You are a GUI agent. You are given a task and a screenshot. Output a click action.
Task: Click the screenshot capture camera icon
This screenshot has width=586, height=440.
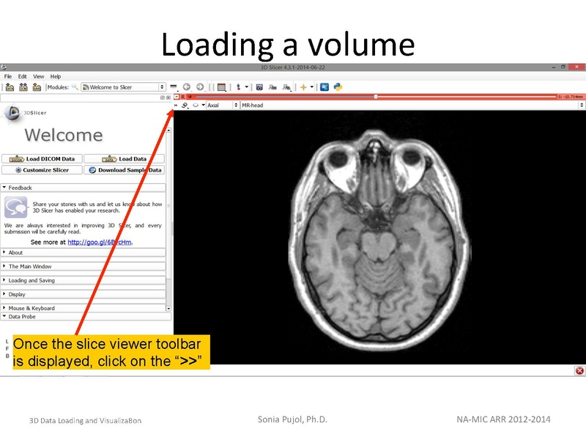pyautogui.click(x=259, y=87)
